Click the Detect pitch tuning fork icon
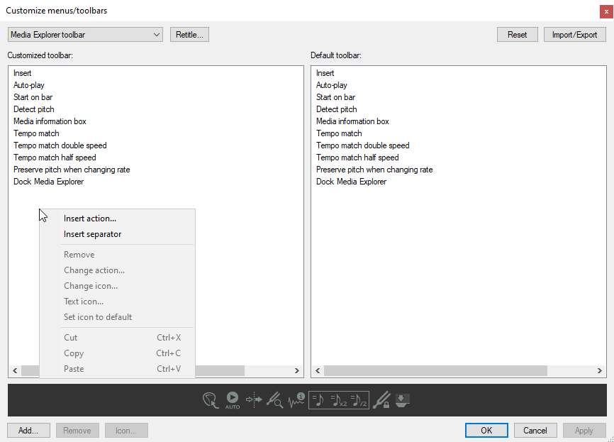The height and width of the screenshot is (442, 614). [275, 401]
